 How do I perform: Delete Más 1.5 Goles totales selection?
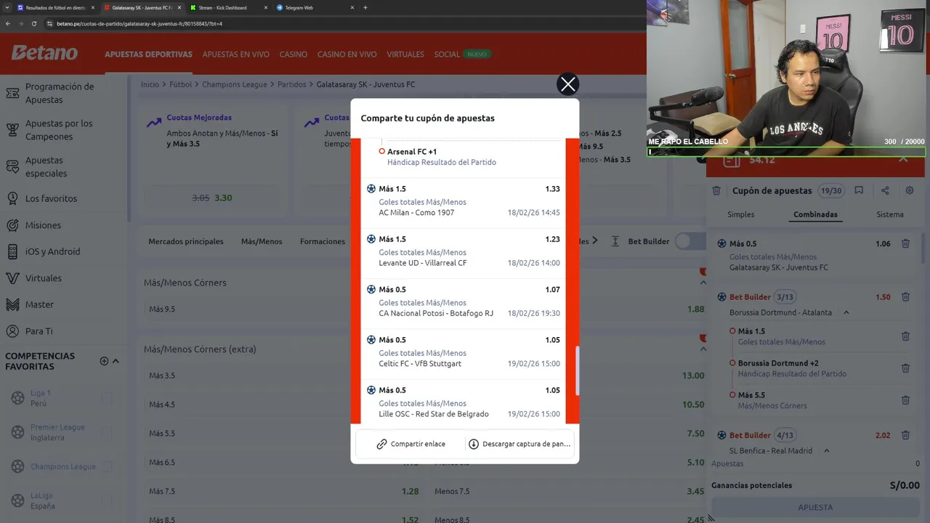point(905,336)
